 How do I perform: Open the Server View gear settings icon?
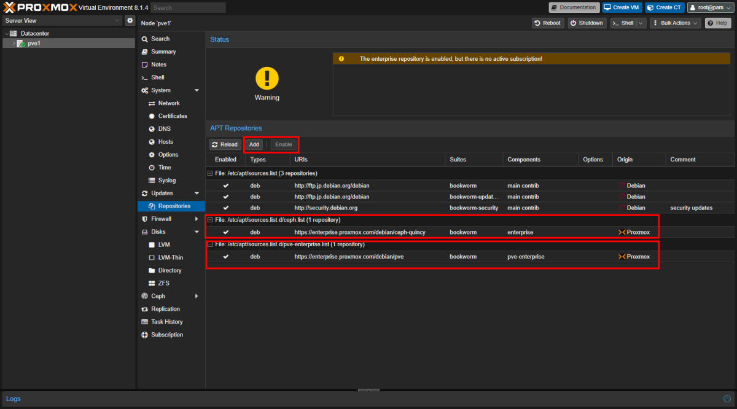pyautogui.click(x=130, y=20)
